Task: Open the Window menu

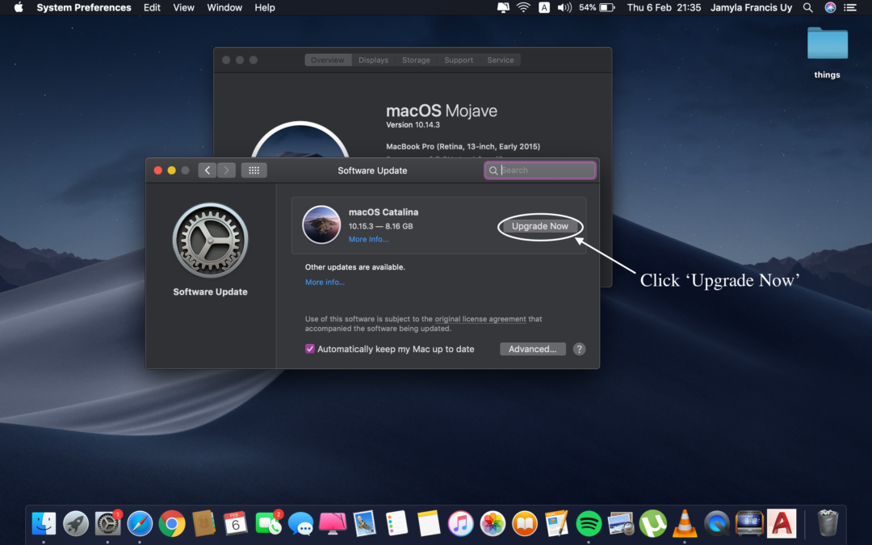Action: (x=224, y=7)
